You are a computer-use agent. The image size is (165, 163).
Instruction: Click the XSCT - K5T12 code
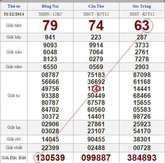96,14
